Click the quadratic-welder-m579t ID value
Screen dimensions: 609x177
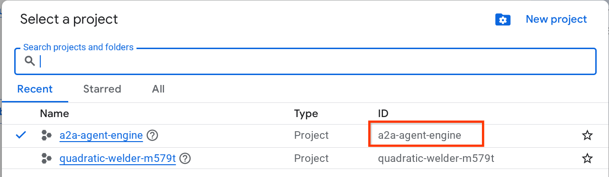pos(436,159)
